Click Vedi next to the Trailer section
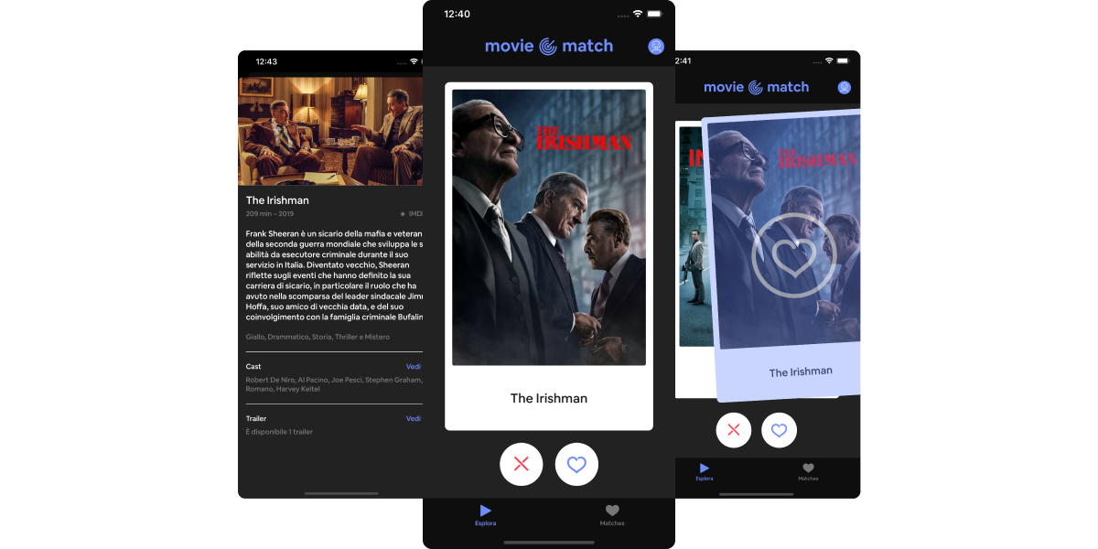 413,418
